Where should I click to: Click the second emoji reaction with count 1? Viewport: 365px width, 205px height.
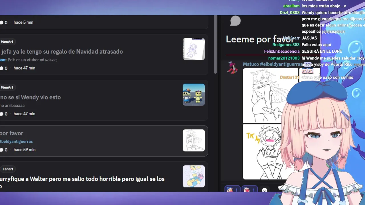click(250, 190)
